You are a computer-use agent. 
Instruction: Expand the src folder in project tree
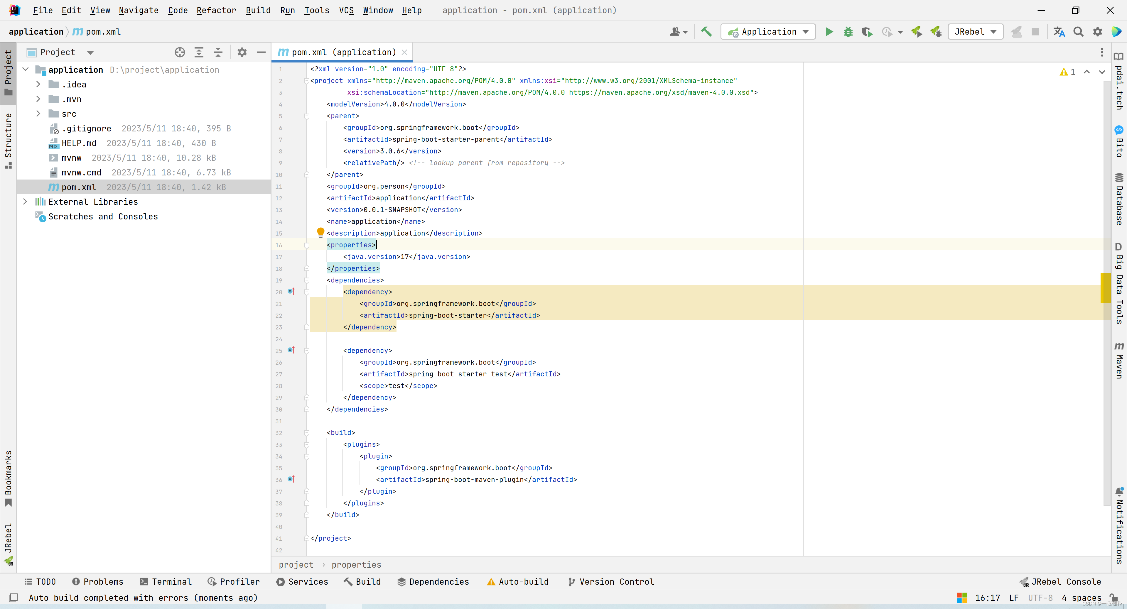pos(38,113)
